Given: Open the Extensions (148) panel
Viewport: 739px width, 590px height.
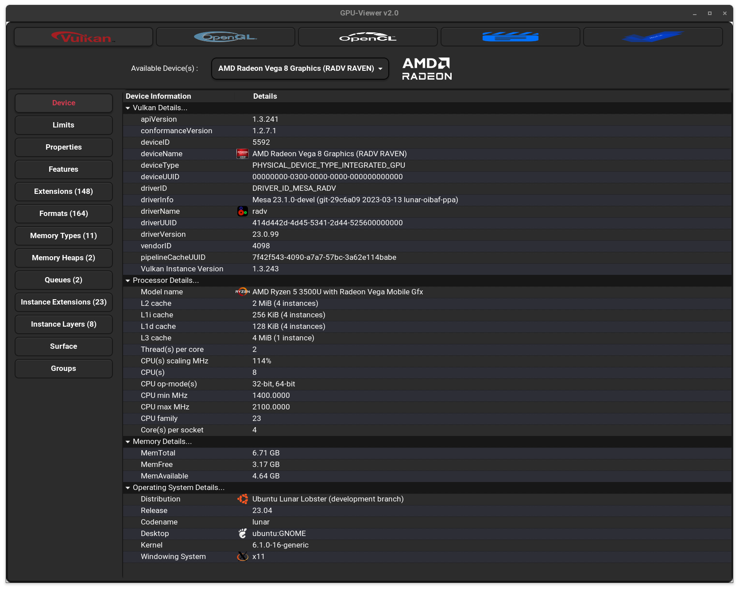Looking at the screenshot, I should (63, 192).
